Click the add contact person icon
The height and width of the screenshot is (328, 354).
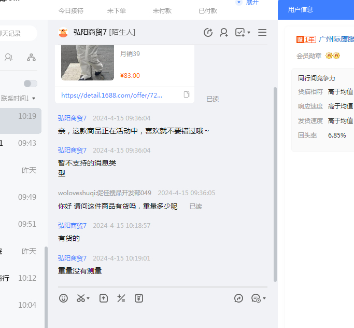click(223, 33)
